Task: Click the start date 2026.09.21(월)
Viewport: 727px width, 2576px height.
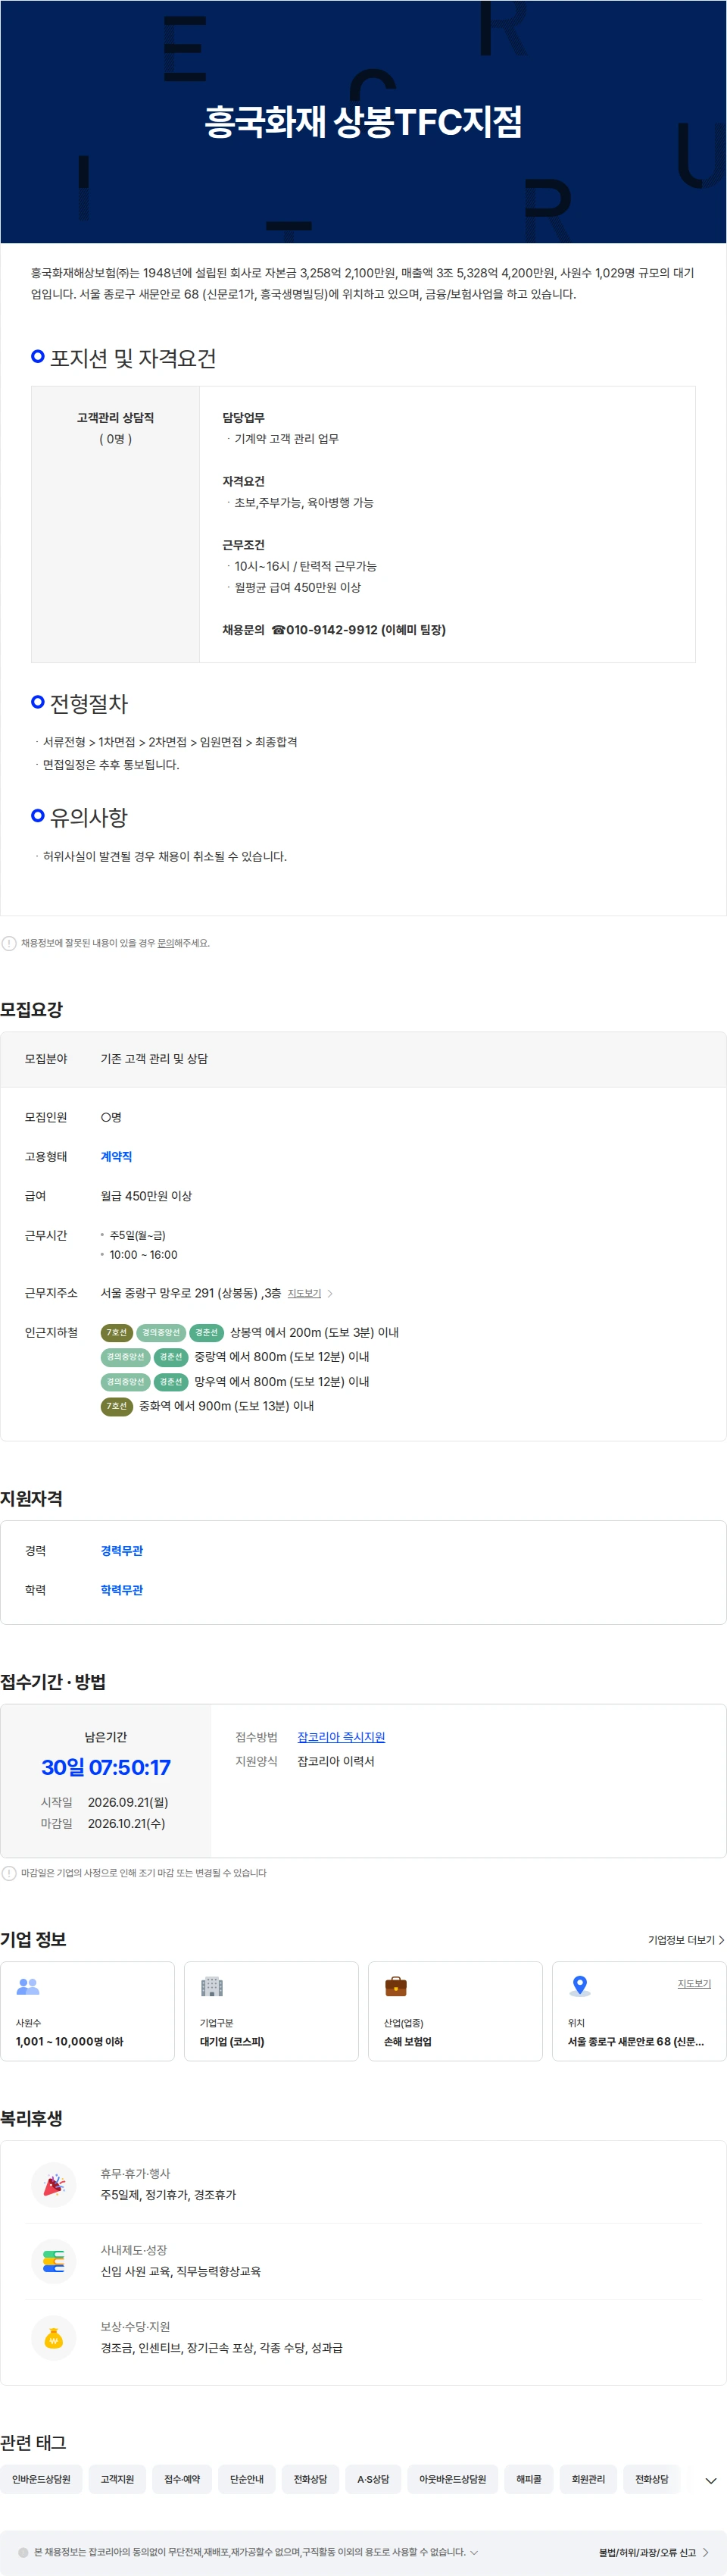Action: point(128,1802)
